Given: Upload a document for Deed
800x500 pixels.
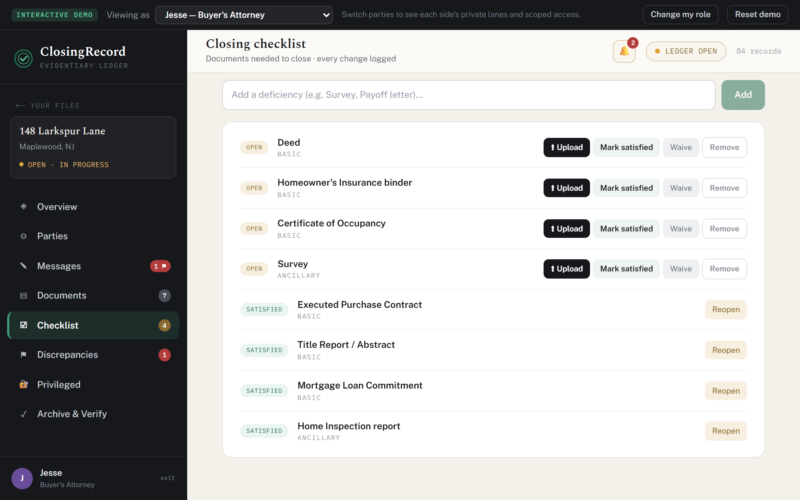Looking at the screenshot, I should click(566, 147).
